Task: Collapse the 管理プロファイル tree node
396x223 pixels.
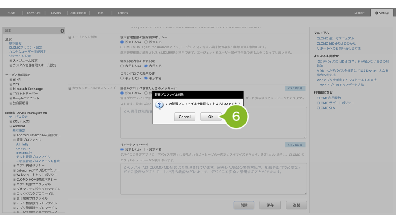Action: pyautogui.click(x=15, y=140)
